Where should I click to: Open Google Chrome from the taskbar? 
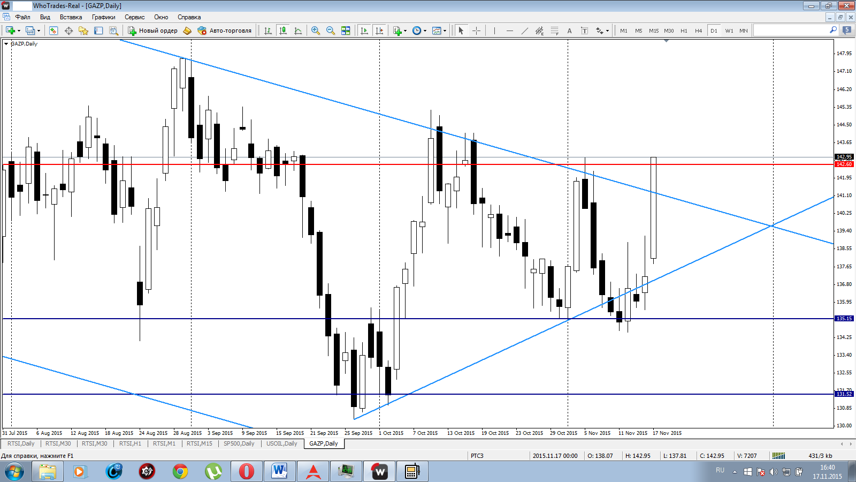click(x=180, y=471)
